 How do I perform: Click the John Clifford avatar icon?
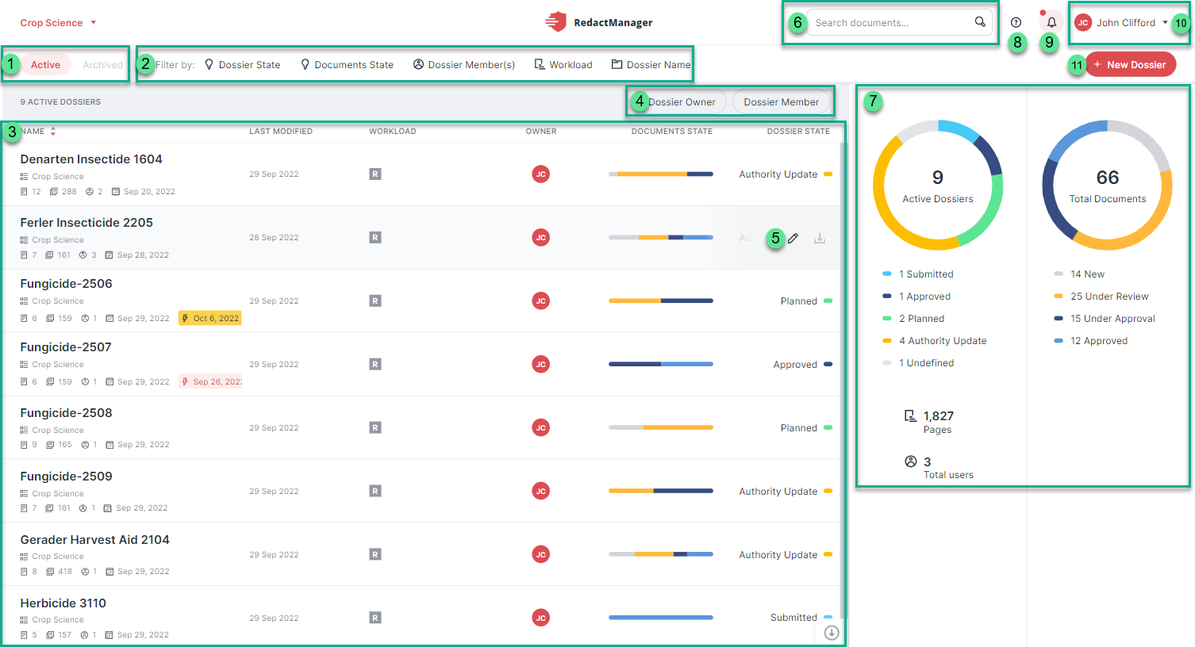click(x=1082, y=22)
